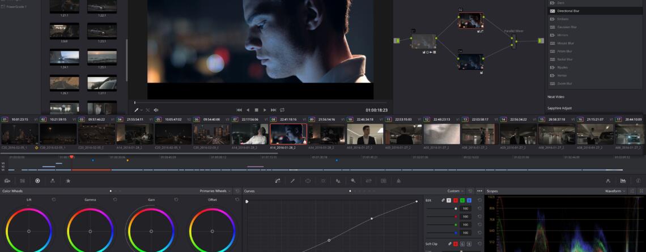Open the Color Match palette icon

[22, 180]
